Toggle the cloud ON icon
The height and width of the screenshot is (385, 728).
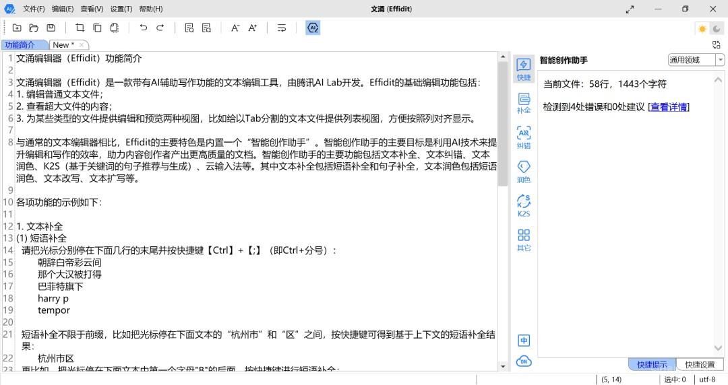[524, 361]
